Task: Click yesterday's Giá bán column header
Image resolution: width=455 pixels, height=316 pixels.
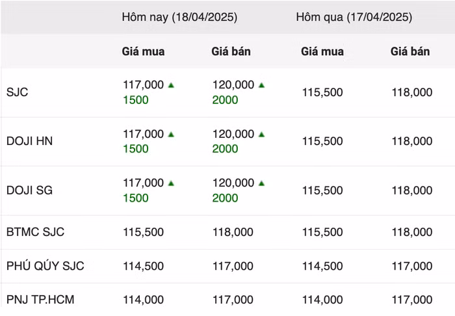Action: click(410, 51)
